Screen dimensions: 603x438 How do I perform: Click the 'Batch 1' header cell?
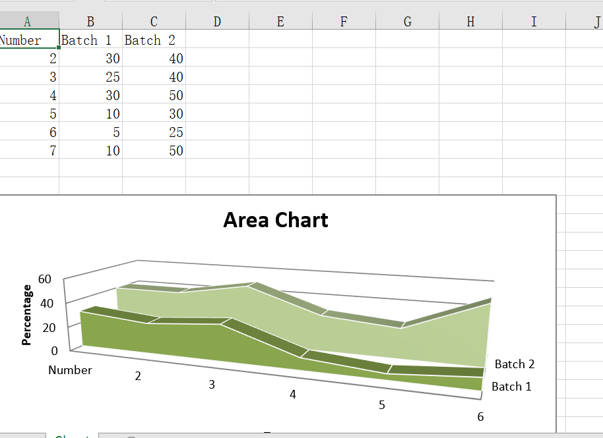point(91,39)
